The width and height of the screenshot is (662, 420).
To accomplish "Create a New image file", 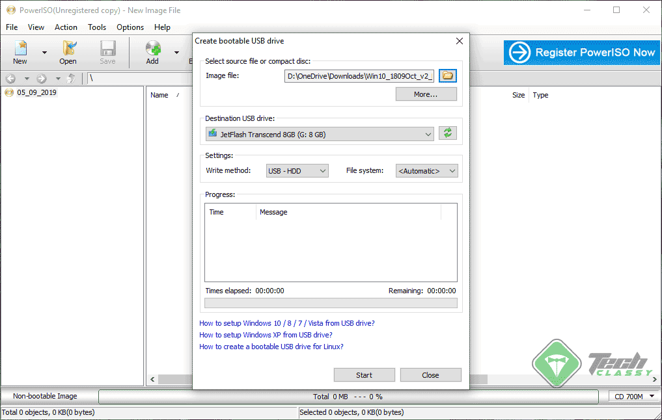I will pyautogui.click(x=20, y=52).
